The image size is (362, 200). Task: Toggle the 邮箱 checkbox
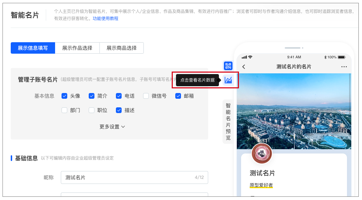pos(178,96)
